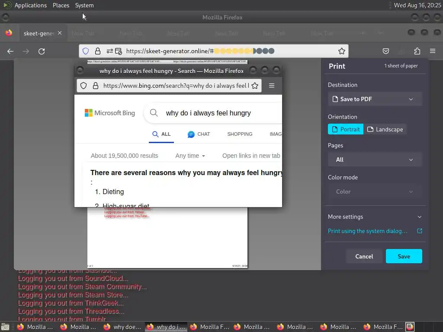This screenshot has width=443, height=332.
Task: Open Extensions puzzle icon in main toolbar
Action: point(417,51)
